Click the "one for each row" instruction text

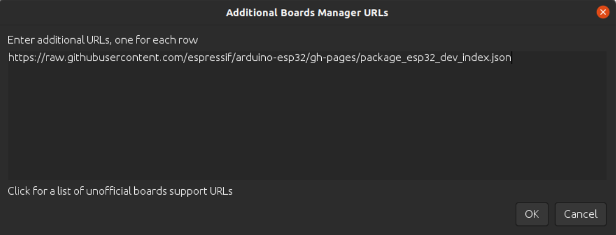click(156, 40)
